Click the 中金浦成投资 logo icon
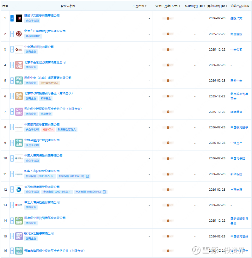This screenshot has width=252, height=258. (x=19, y=50)
